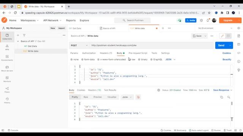Focus the Search Postman box

tap(133, 20)
